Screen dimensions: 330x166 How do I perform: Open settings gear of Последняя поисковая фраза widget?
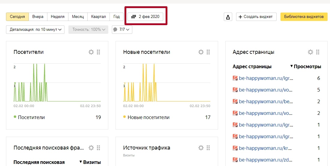pos(91,148)
